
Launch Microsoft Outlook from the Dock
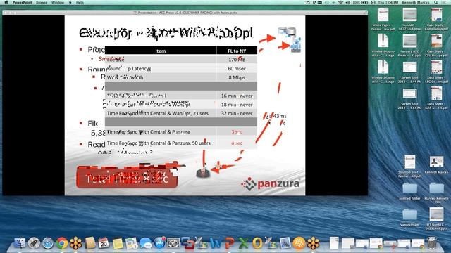pos(257,243)
